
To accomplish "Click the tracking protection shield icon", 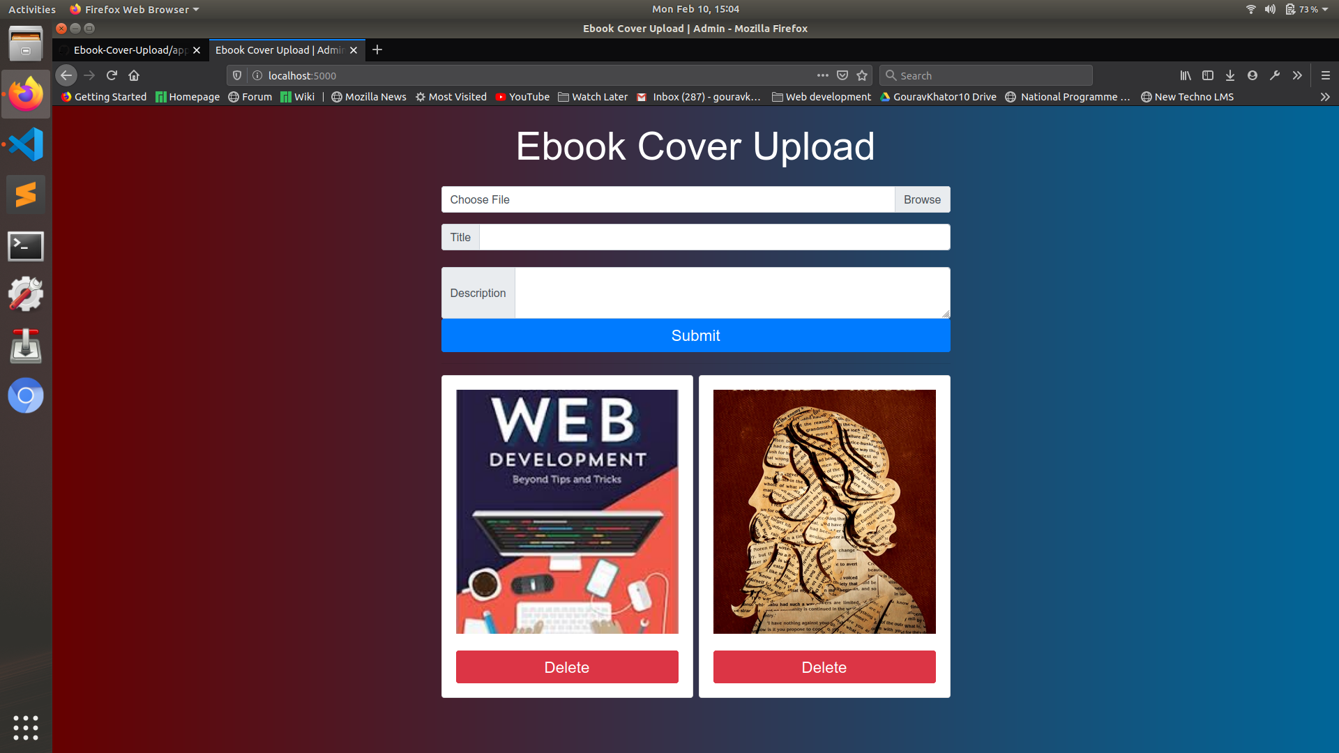I will [x=236, y=75].
